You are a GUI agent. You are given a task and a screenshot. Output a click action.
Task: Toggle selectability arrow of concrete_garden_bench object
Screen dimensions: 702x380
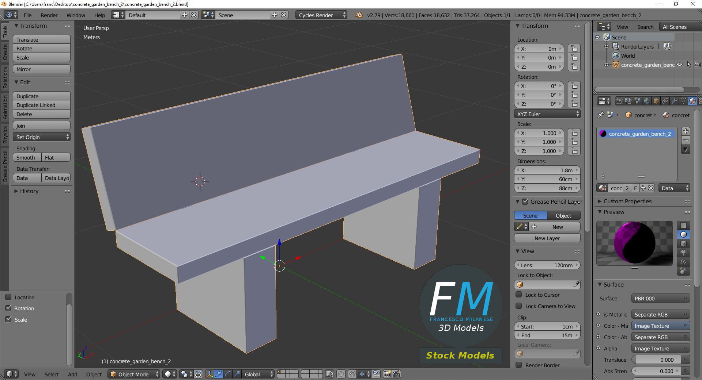(x=689, y=65)
